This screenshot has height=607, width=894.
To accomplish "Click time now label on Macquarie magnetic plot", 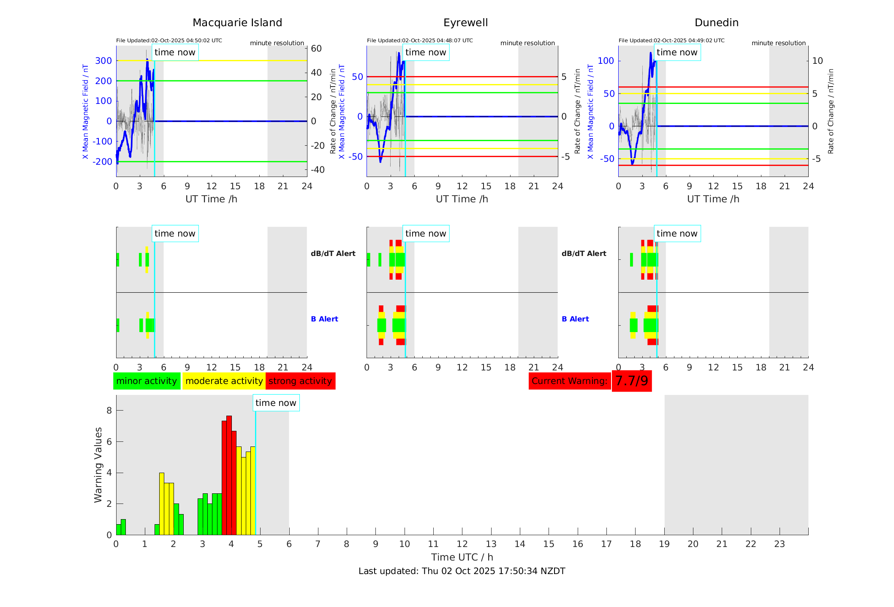I will [x=175, y=52].
